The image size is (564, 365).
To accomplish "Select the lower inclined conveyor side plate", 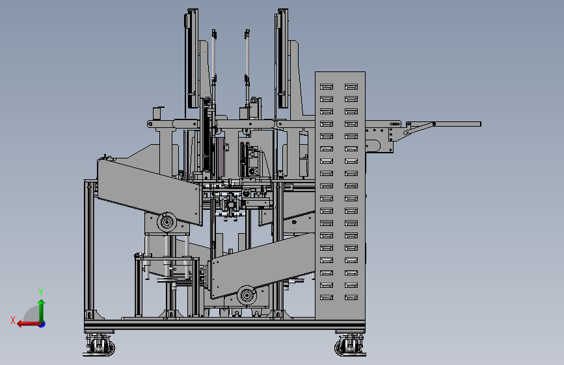I will coord(263,265).
